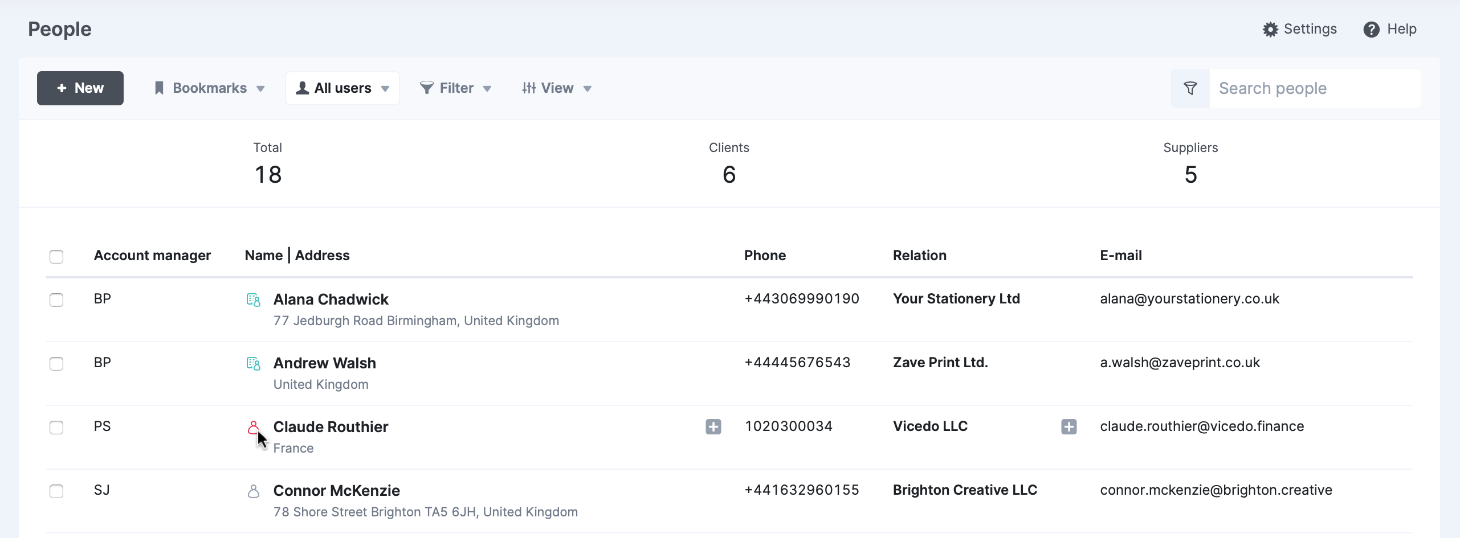Image resolution: width=1460 pixels, height=538 pixels.
Task: Open the View options menu
Action: point(557,88)
